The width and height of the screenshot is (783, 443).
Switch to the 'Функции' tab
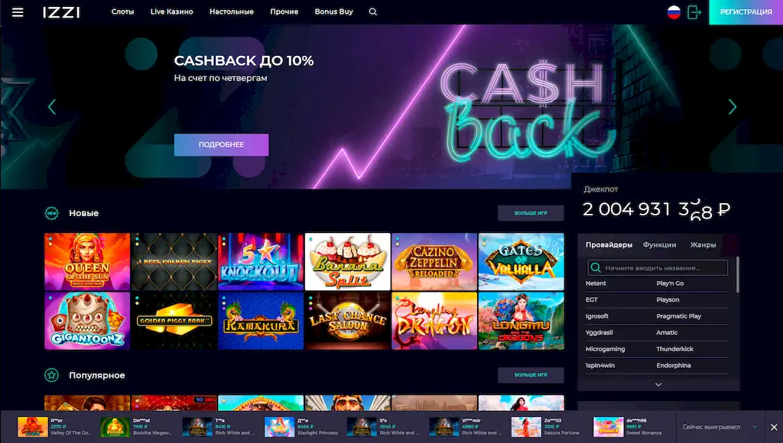coord(659,245)
